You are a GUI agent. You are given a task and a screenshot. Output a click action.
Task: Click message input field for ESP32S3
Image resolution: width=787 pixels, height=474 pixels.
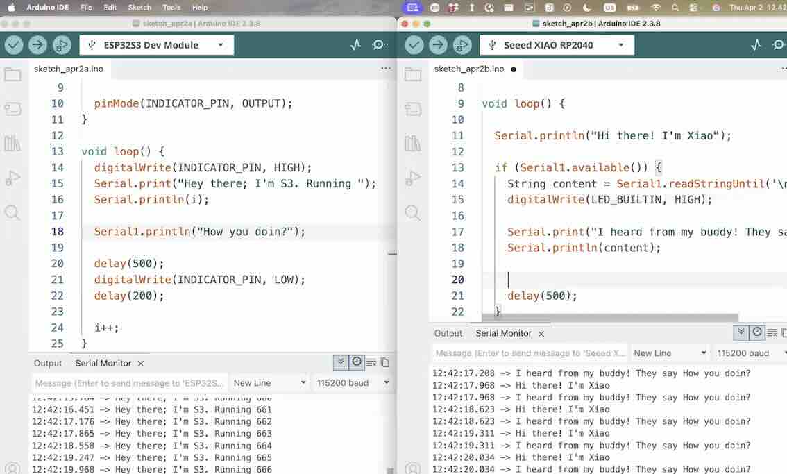pyautogui.click(x=130, y=383)
